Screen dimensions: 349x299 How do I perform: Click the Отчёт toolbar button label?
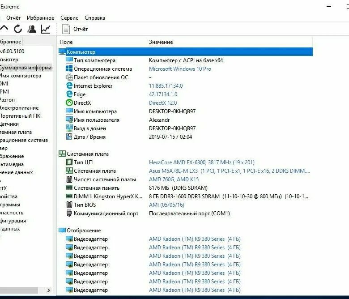point(81,29)
